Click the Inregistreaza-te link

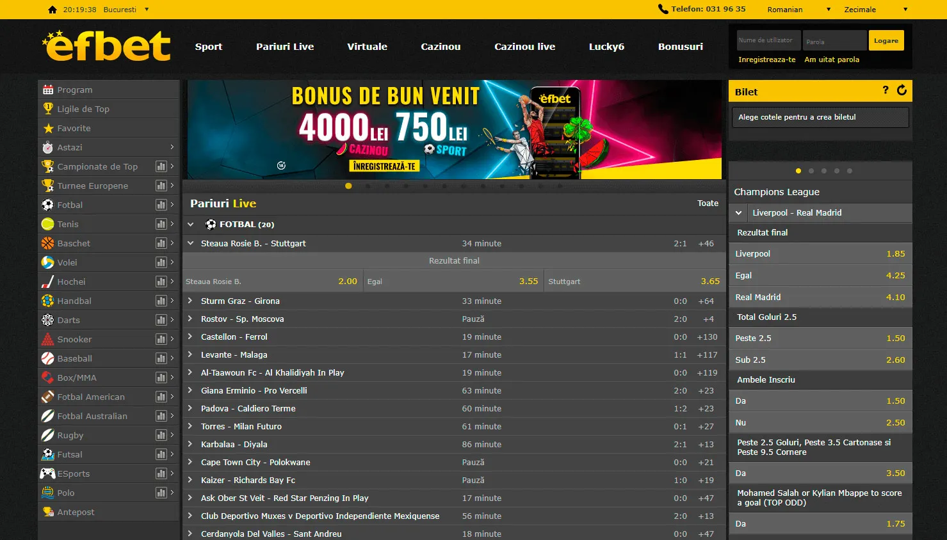[767, 60]
